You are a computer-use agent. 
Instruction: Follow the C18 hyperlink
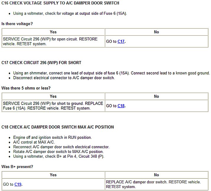click(x=121, y=106)
